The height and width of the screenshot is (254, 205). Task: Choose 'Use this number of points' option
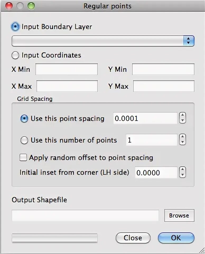(24, 140)
